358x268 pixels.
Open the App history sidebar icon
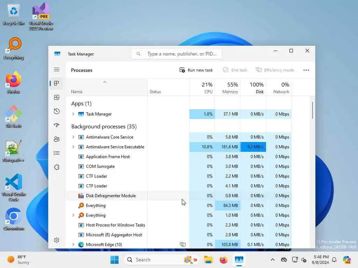[57, 111]
